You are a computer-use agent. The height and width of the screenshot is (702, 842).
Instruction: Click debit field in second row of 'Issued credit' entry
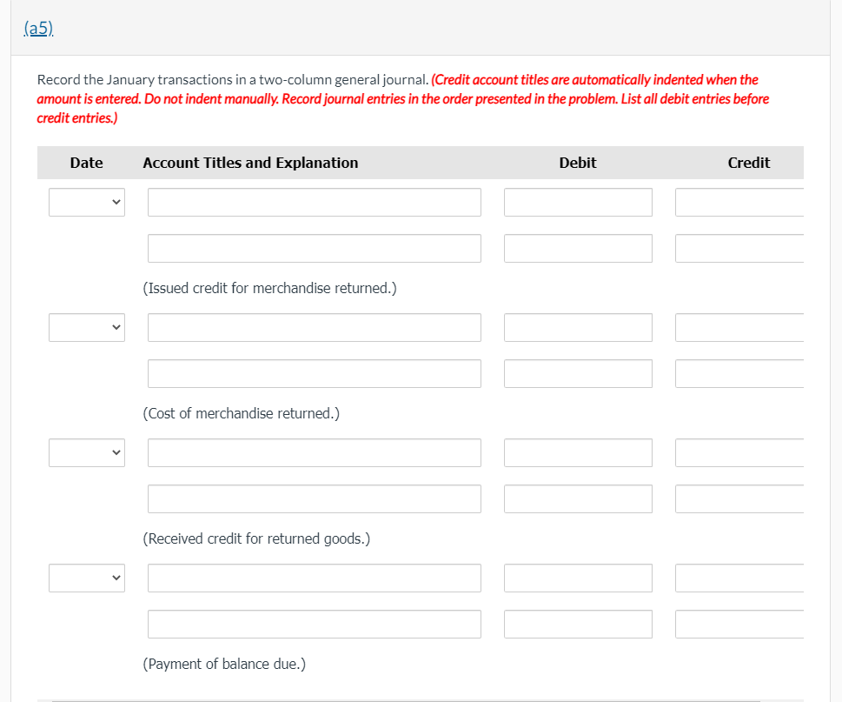[x=578, y=248]
